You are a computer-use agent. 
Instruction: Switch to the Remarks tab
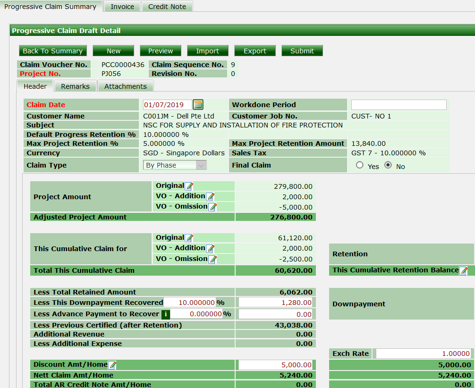click(x=75, y=86)
